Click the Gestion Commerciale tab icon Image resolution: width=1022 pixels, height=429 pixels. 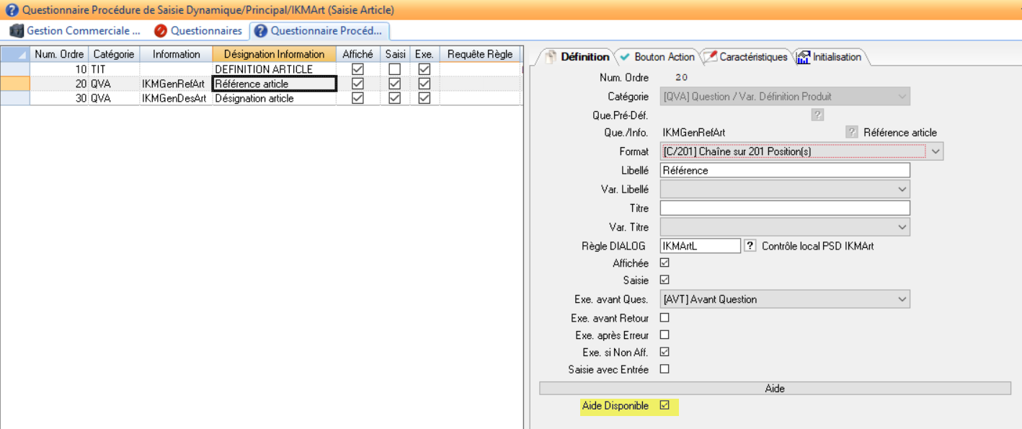click(16, 31)
